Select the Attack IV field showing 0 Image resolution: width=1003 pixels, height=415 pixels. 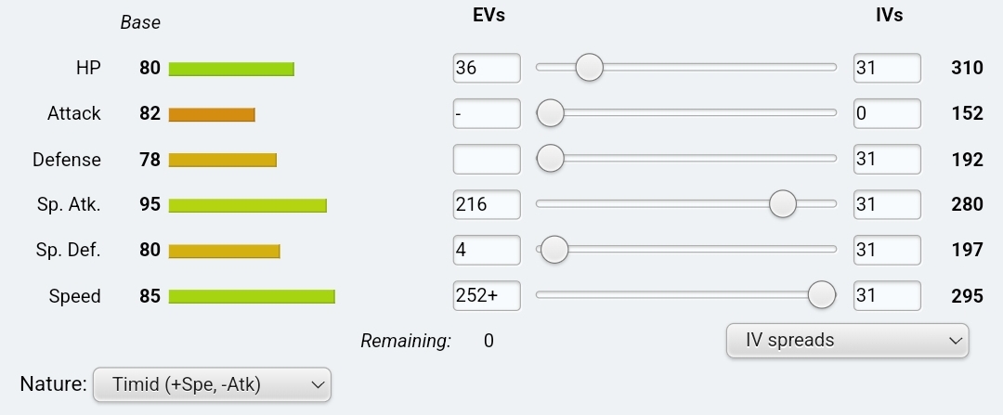(887, 113)
